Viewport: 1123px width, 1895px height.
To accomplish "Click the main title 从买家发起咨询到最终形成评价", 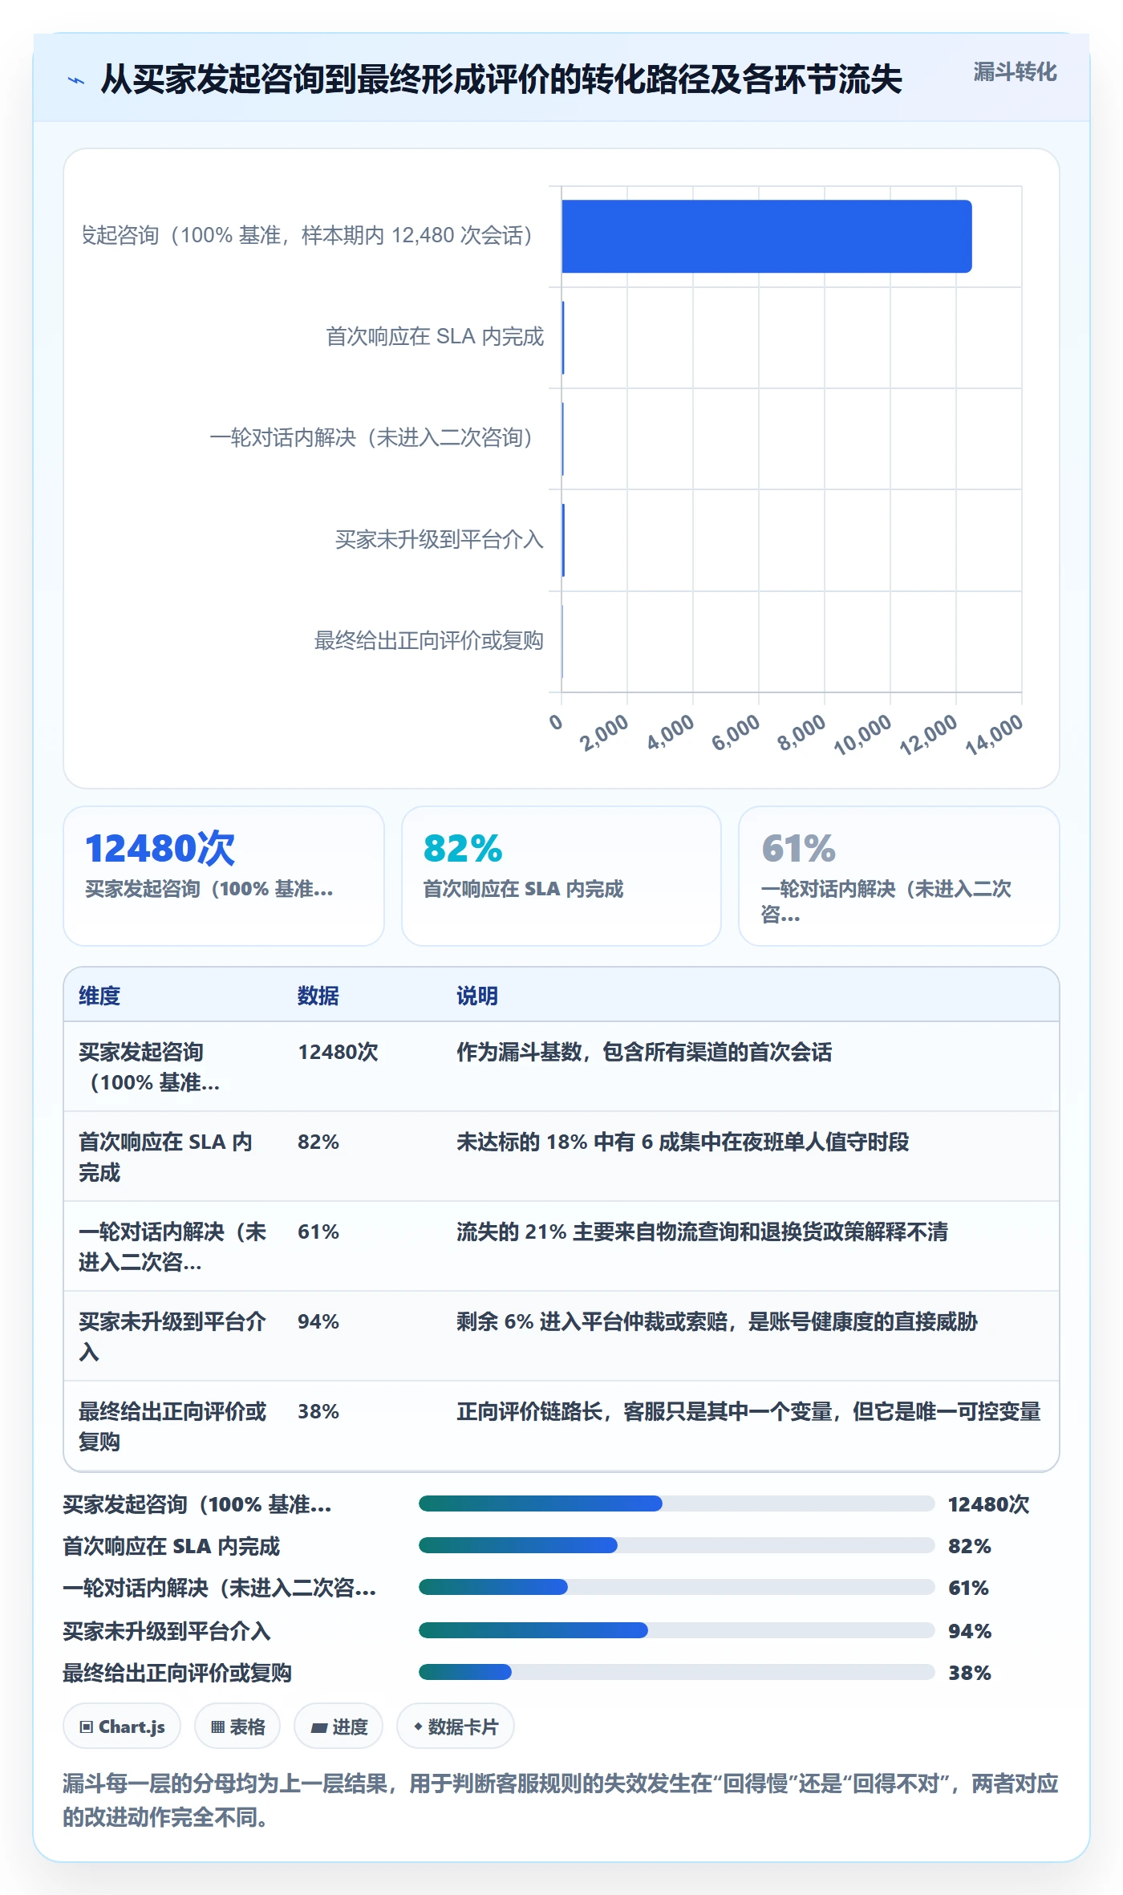I will pyautogui.click(x=501, y=79).
